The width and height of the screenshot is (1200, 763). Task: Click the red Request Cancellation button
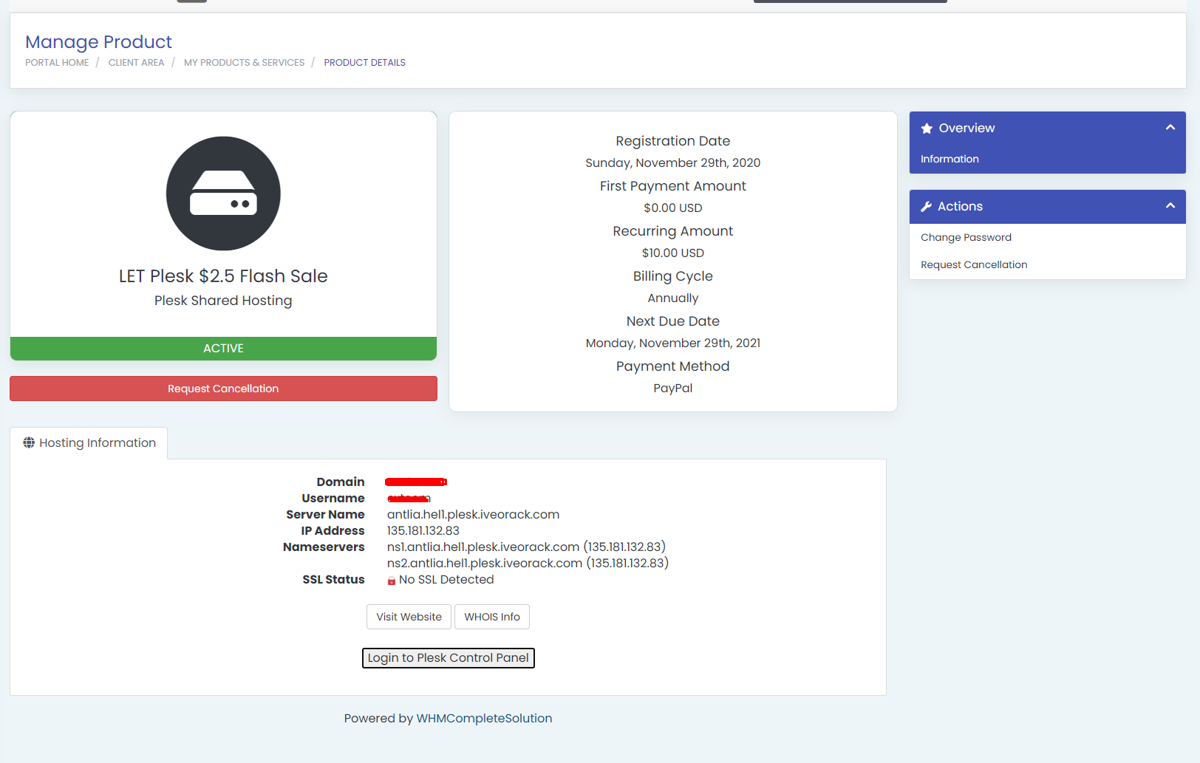pos(223,389)
